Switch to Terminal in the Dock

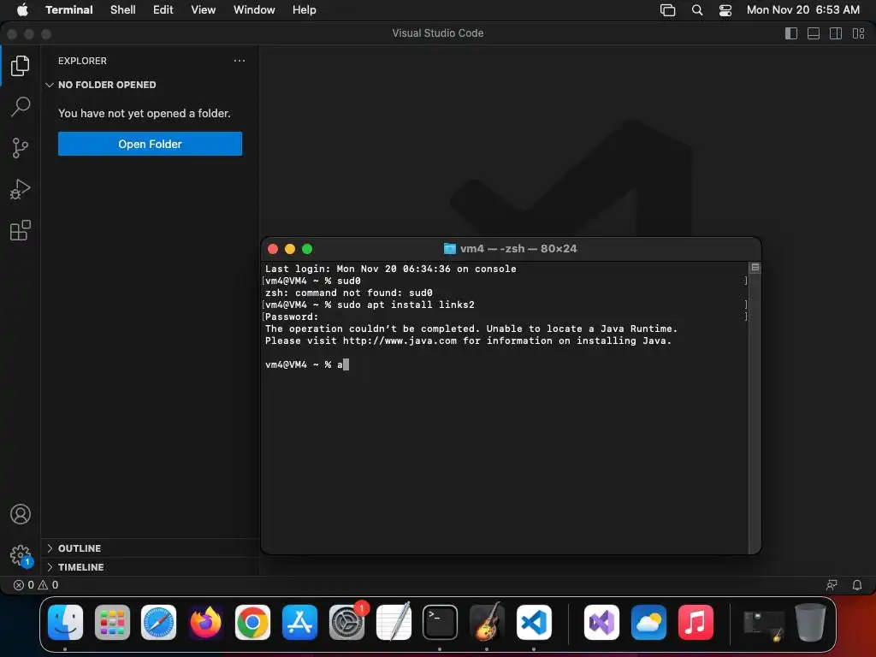[x=441, y=623]
